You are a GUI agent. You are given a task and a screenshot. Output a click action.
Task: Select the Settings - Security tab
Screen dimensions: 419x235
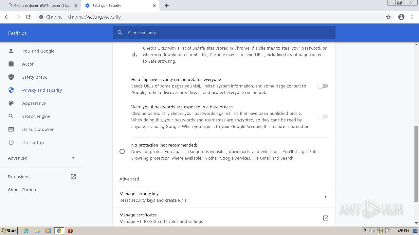click(120, 6)
